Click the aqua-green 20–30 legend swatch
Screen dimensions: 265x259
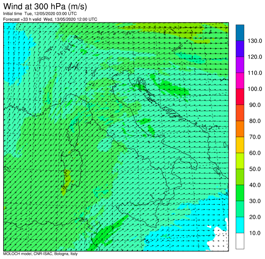240,209
